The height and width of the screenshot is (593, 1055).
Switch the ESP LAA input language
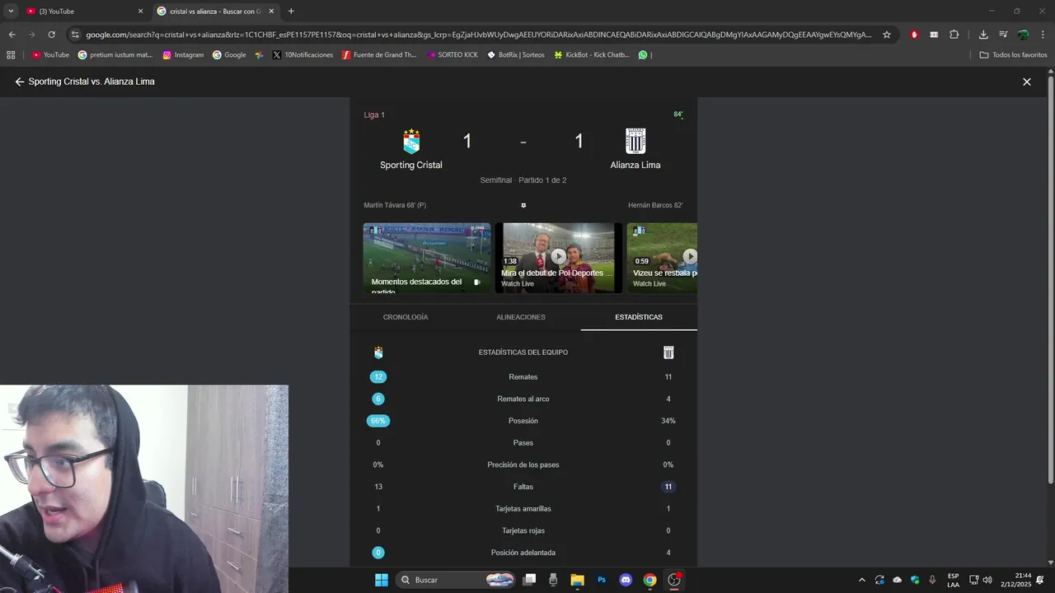tap(953, 580)
